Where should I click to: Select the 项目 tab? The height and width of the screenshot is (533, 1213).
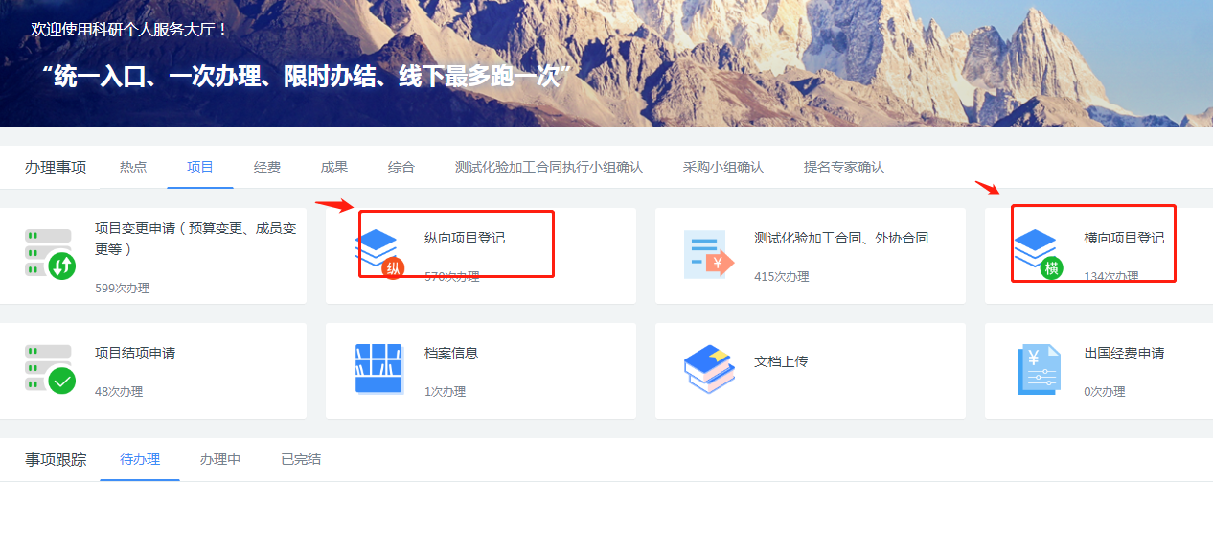[x=200, y=167]
